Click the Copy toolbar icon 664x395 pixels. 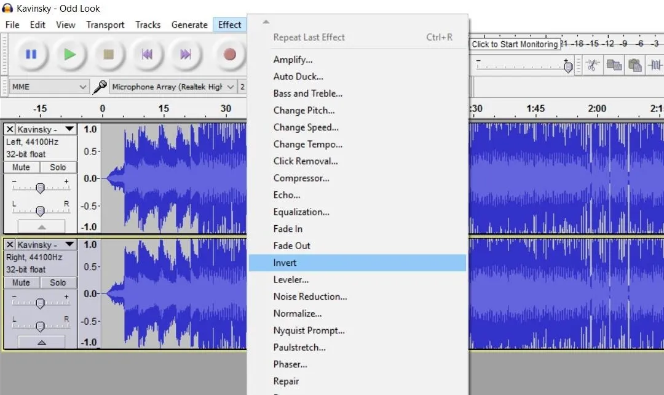(x=614, y=65)
